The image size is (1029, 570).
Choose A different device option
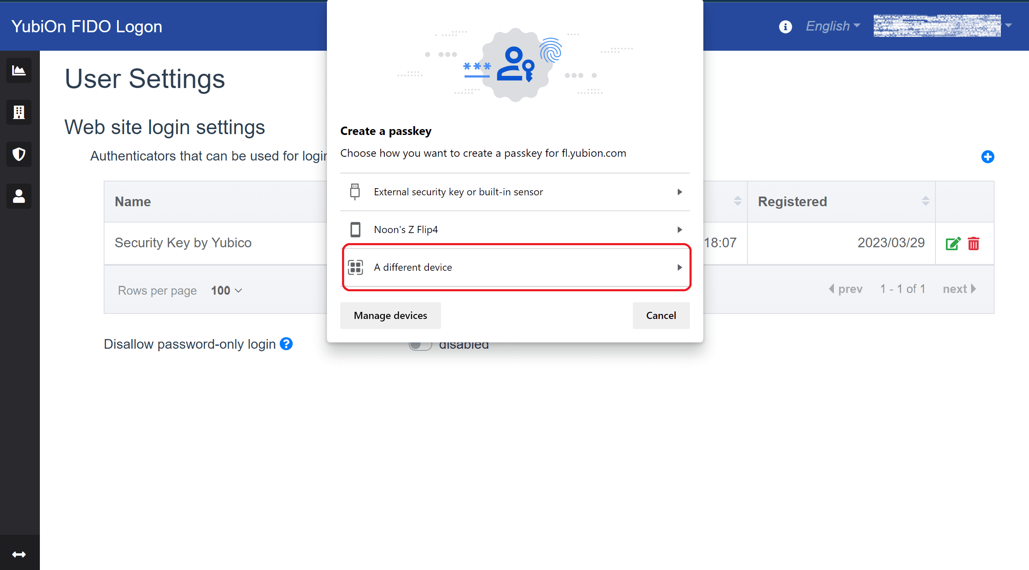coord(515,267)
